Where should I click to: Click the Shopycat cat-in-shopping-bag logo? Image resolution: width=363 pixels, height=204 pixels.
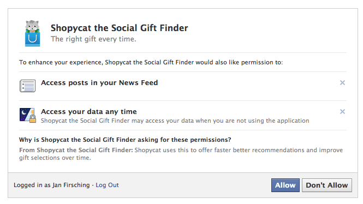pyautogui.click(x=32, y=33)
